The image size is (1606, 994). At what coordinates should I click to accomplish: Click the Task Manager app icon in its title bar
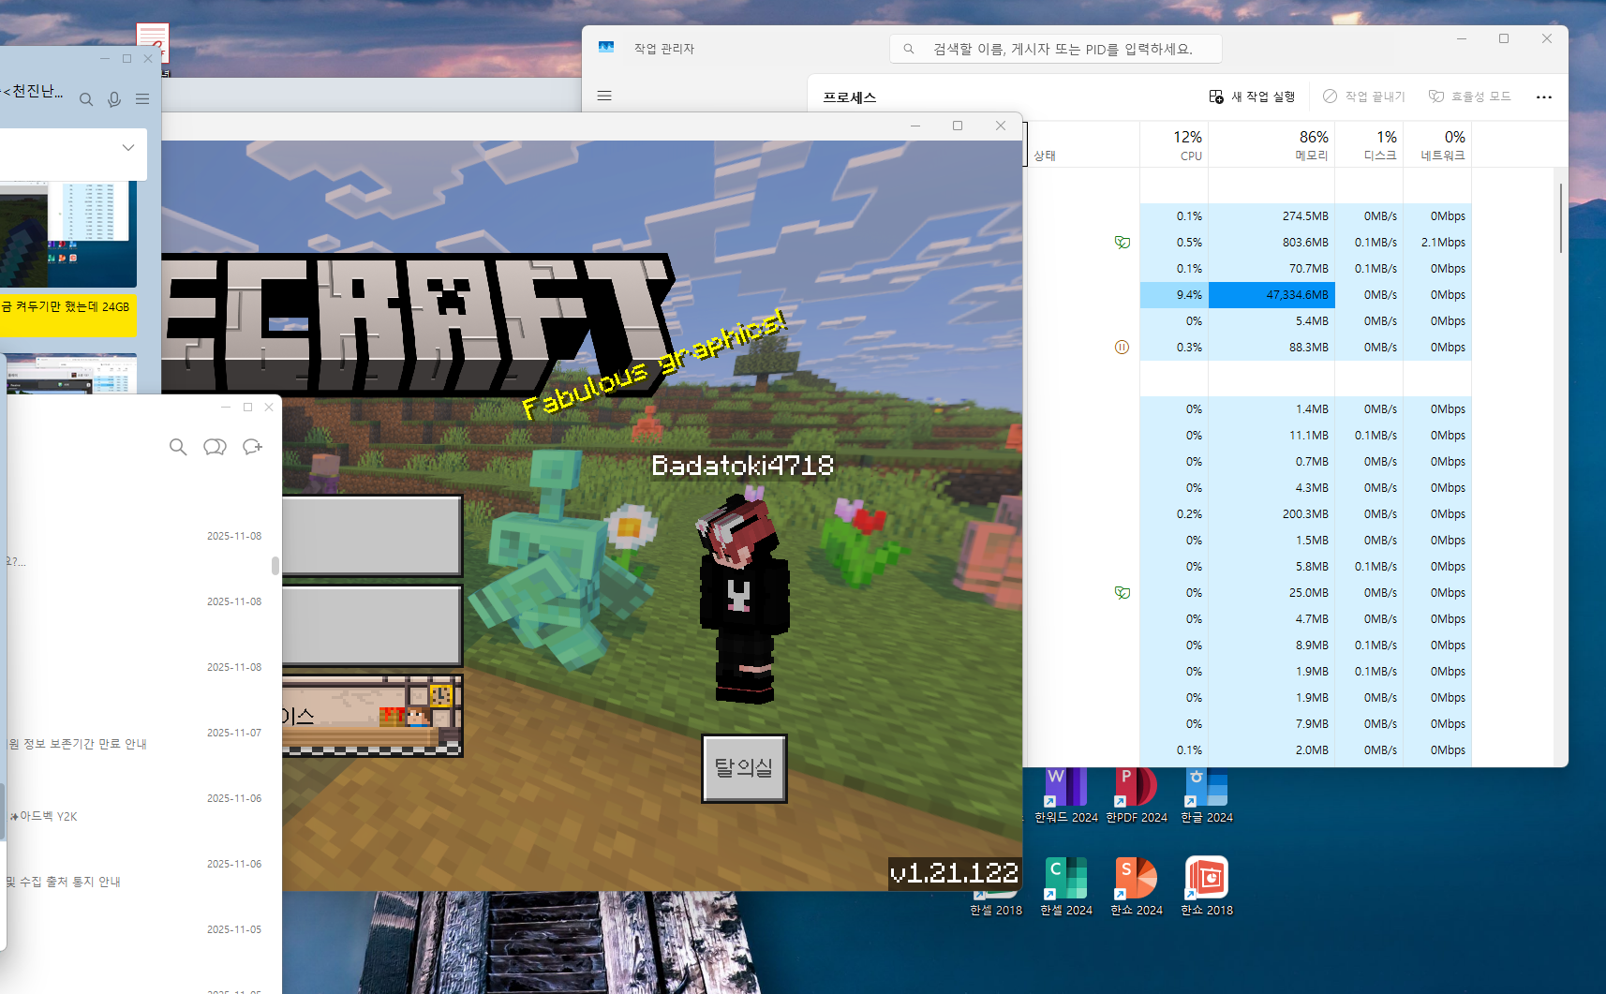tap(606, 48)
